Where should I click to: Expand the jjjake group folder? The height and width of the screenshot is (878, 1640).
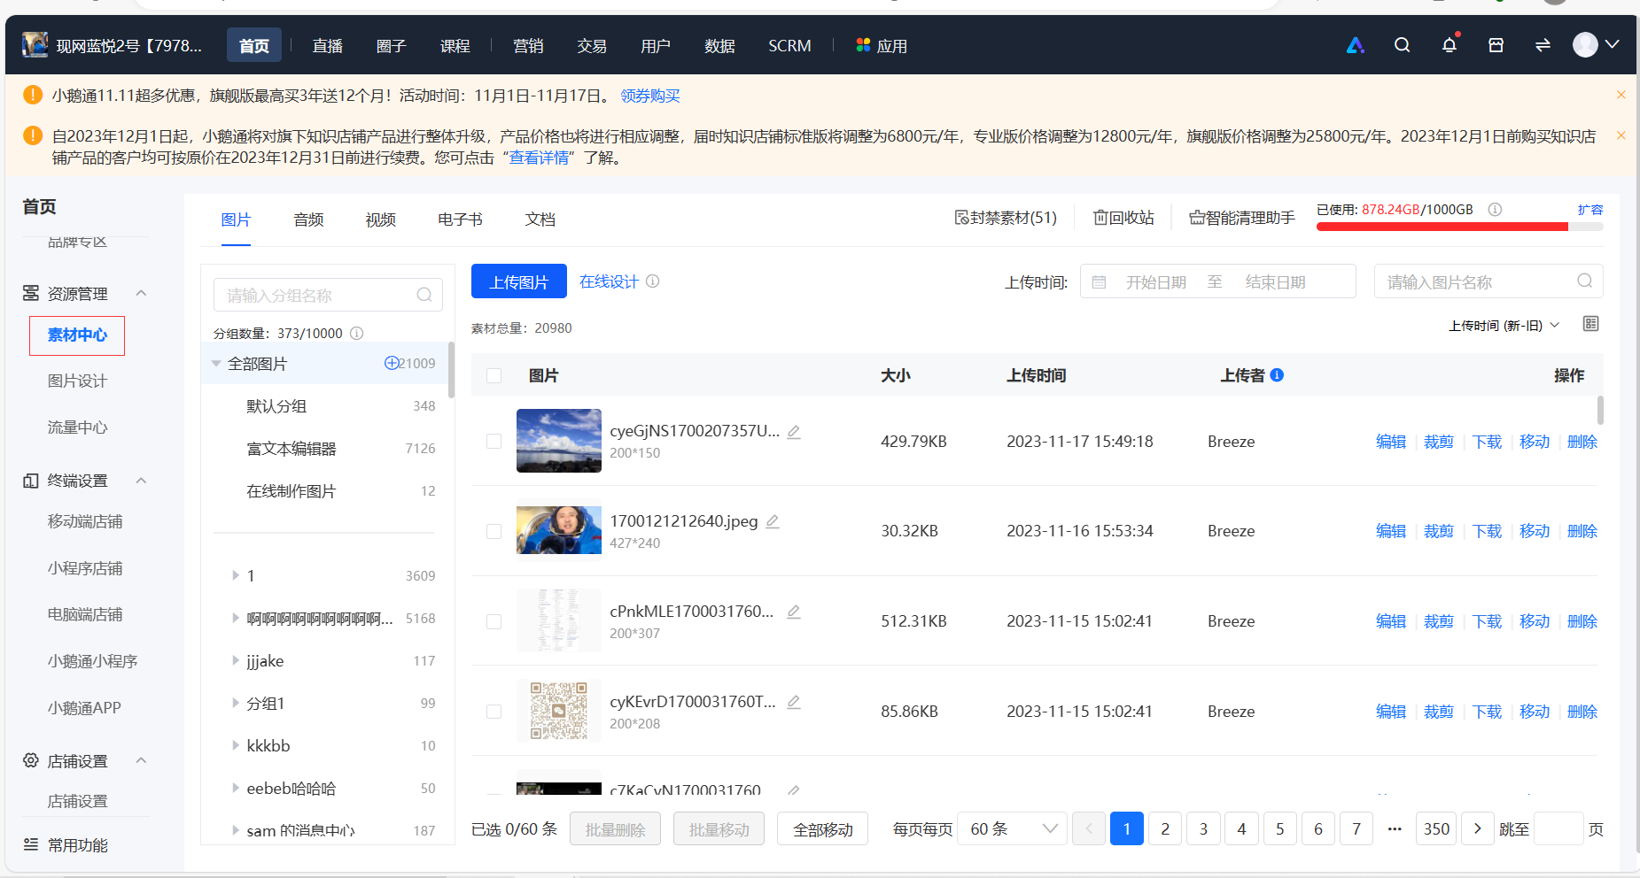236,660
